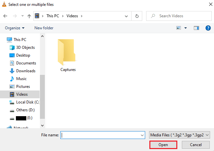Image resolution: width=214 pixels, height=151 pixels.
Task: Click the Captures folder name label
Action: tap(68, 70)
